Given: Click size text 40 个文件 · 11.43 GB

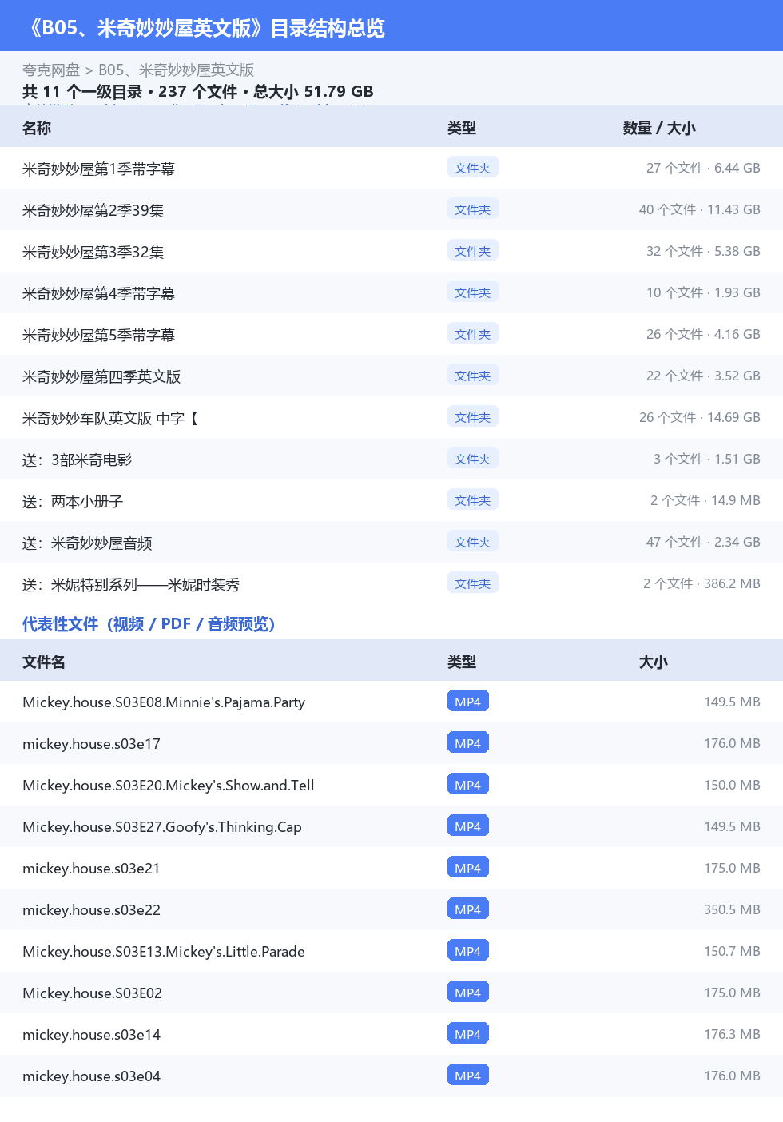Looking at the screenshot, I should pyautogui.click(x=700, y=209).
